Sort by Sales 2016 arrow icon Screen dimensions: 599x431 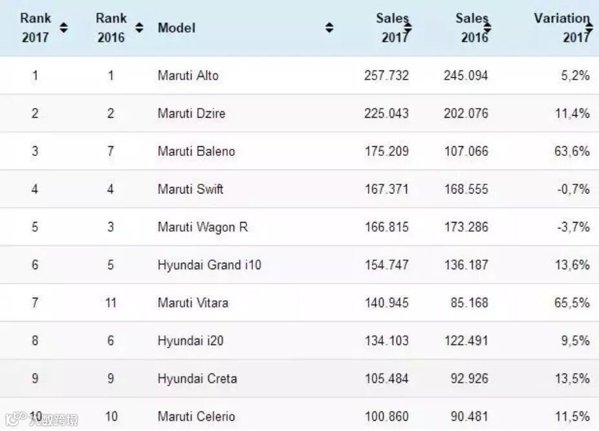point(488,28)
